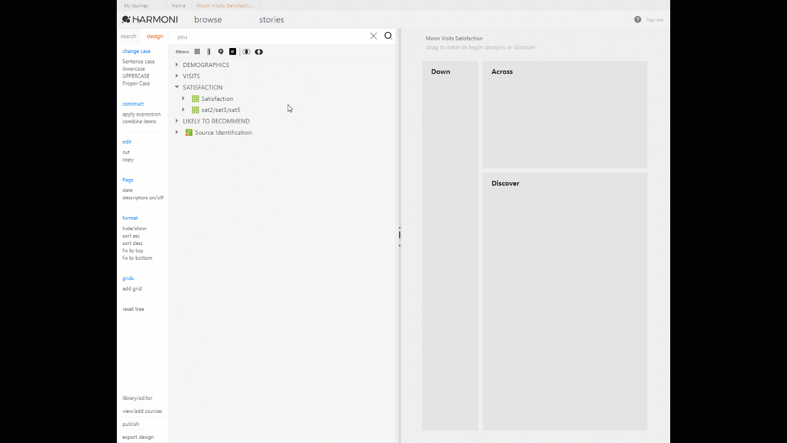Switch to the design tab

click(155, 36)
